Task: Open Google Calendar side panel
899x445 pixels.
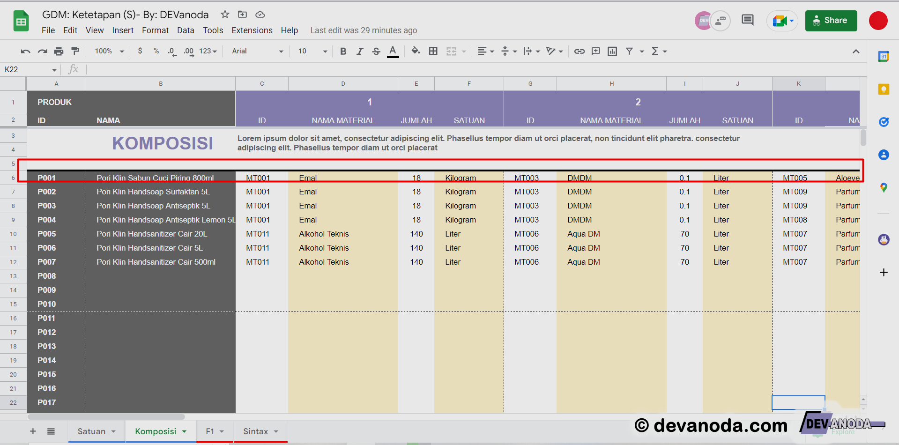Action: click(884, 57)
